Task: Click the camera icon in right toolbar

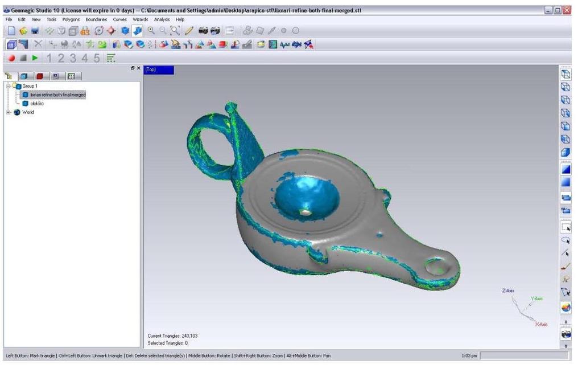Action: pos(566,334)
